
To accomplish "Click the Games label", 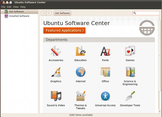I will 130,60.
